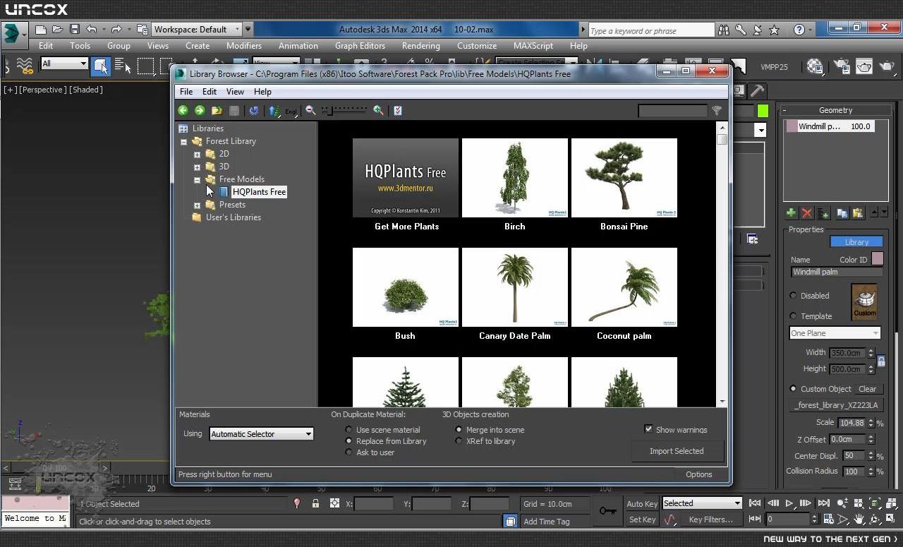The height and width of the screenshot is (547, 903).
Task: Open the Rendering menu in 3ds Max
Action: tap(421, 46)
